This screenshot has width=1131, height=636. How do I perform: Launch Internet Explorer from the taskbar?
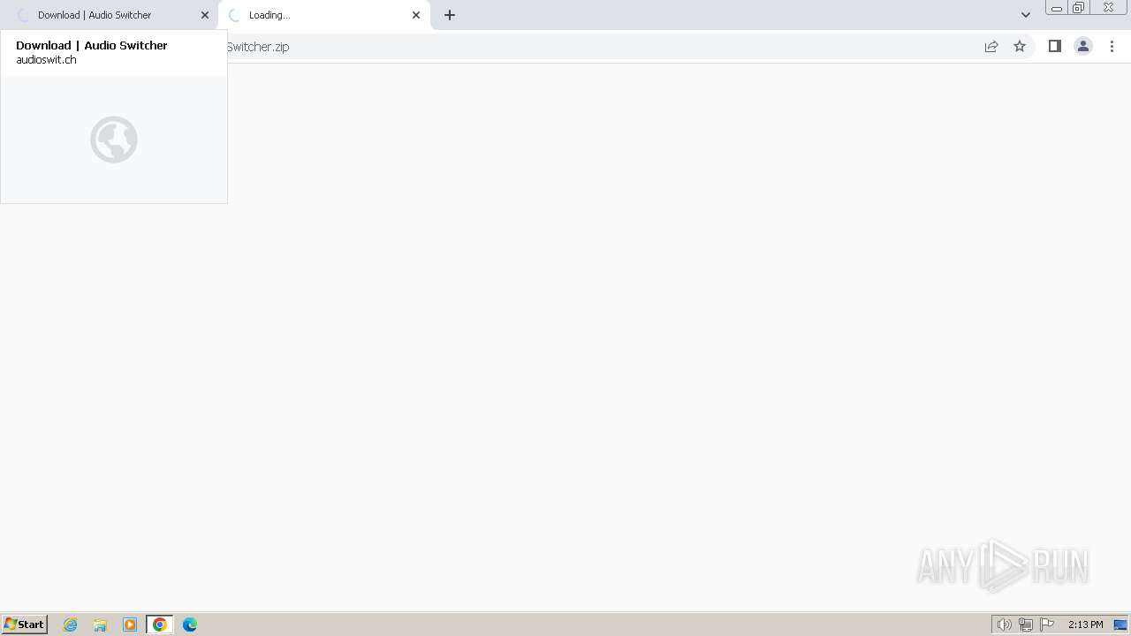pyautogui.click(x=71, y=625)
